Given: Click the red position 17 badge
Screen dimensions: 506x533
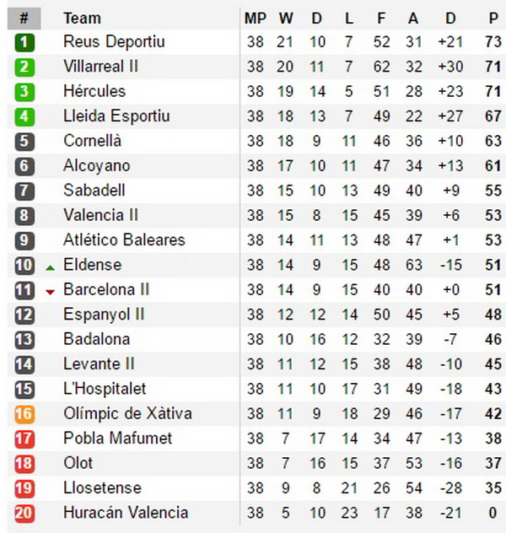Looking at the screenshot, I should pos(24,439).
